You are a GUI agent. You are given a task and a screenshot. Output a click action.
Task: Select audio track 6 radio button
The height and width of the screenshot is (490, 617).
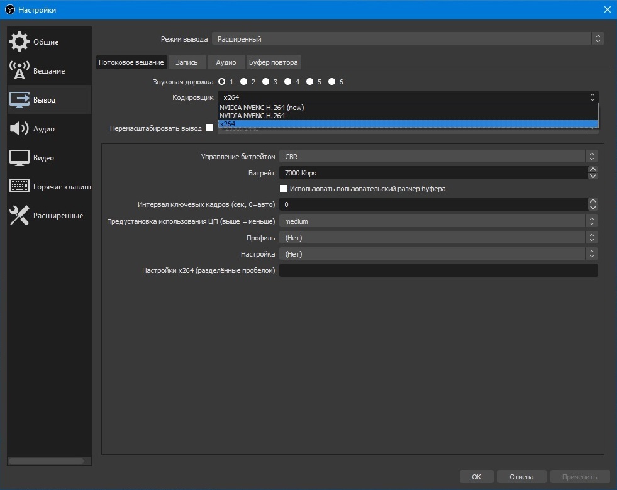coord(332,82)
